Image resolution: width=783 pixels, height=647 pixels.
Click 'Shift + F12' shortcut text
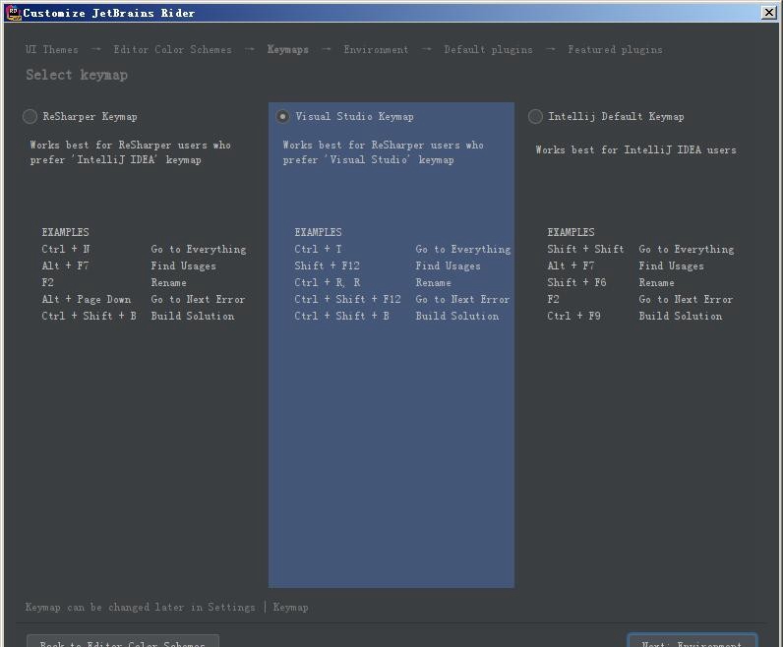point(328,265)
